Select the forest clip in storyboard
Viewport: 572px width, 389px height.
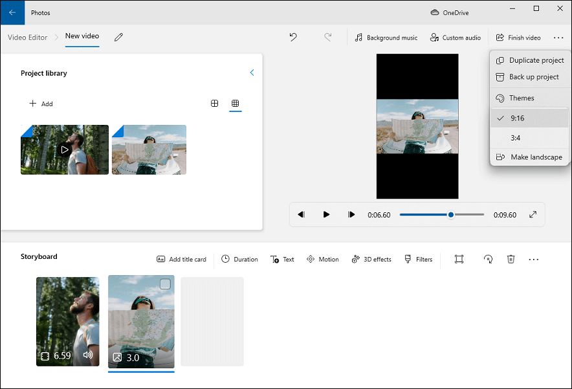pos(67,322)
